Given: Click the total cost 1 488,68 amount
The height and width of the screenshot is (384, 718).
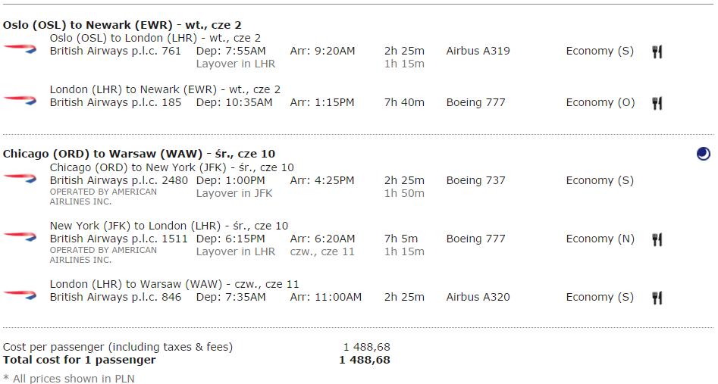Looking at the screenshot, I should (x=365, y=360).
